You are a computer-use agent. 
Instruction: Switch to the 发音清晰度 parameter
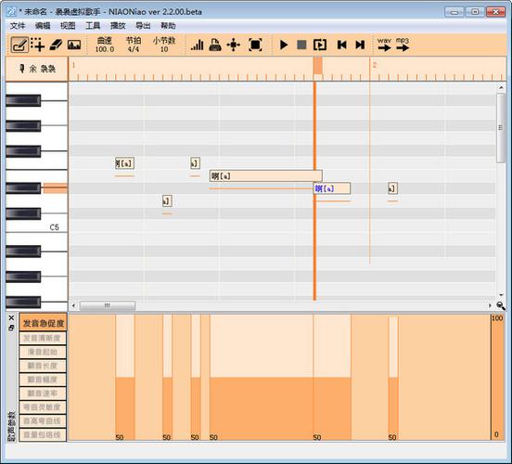click(x=43, y=338)
